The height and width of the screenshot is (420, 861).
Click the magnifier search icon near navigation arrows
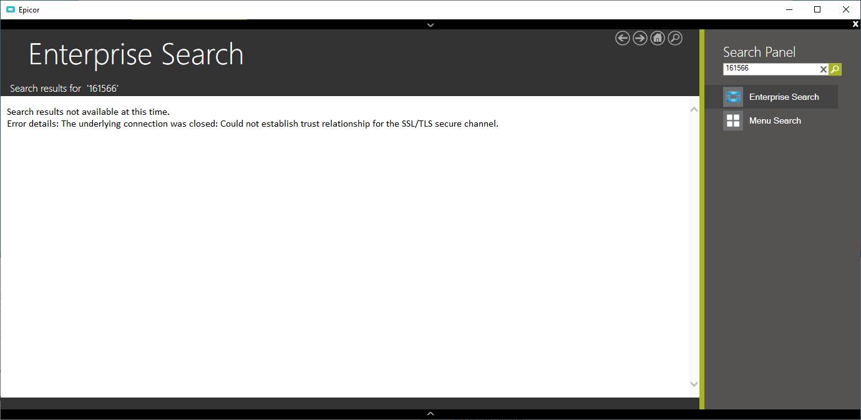point(674,38)
